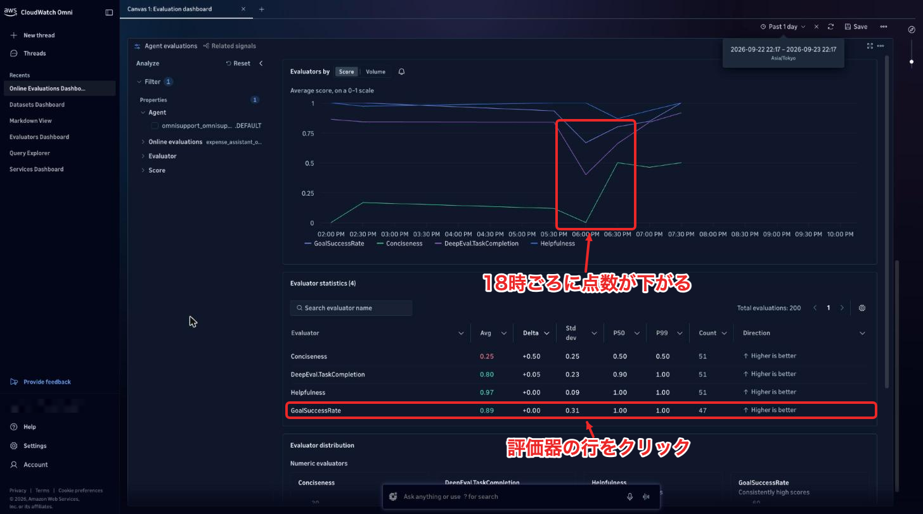The image size is (923, 514).
Task: Collapse the sidebar with the panel icon
Action: (109, 12)
